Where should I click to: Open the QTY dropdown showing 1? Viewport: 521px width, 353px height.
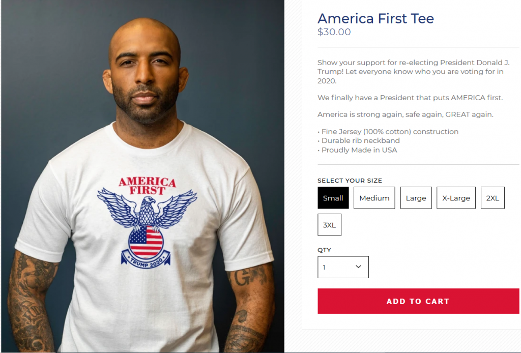point(343,267)
